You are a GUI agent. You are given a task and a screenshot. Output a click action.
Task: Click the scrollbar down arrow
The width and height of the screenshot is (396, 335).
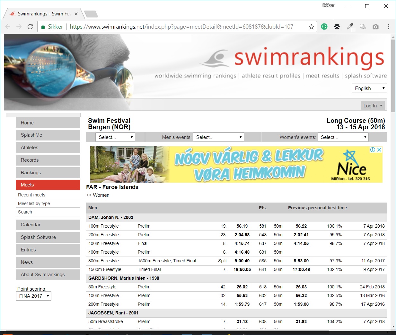coord(393,326)
